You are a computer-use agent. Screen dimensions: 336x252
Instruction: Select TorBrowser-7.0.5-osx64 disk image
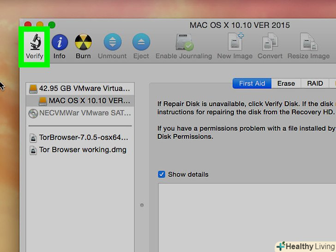tap(80, 138)
